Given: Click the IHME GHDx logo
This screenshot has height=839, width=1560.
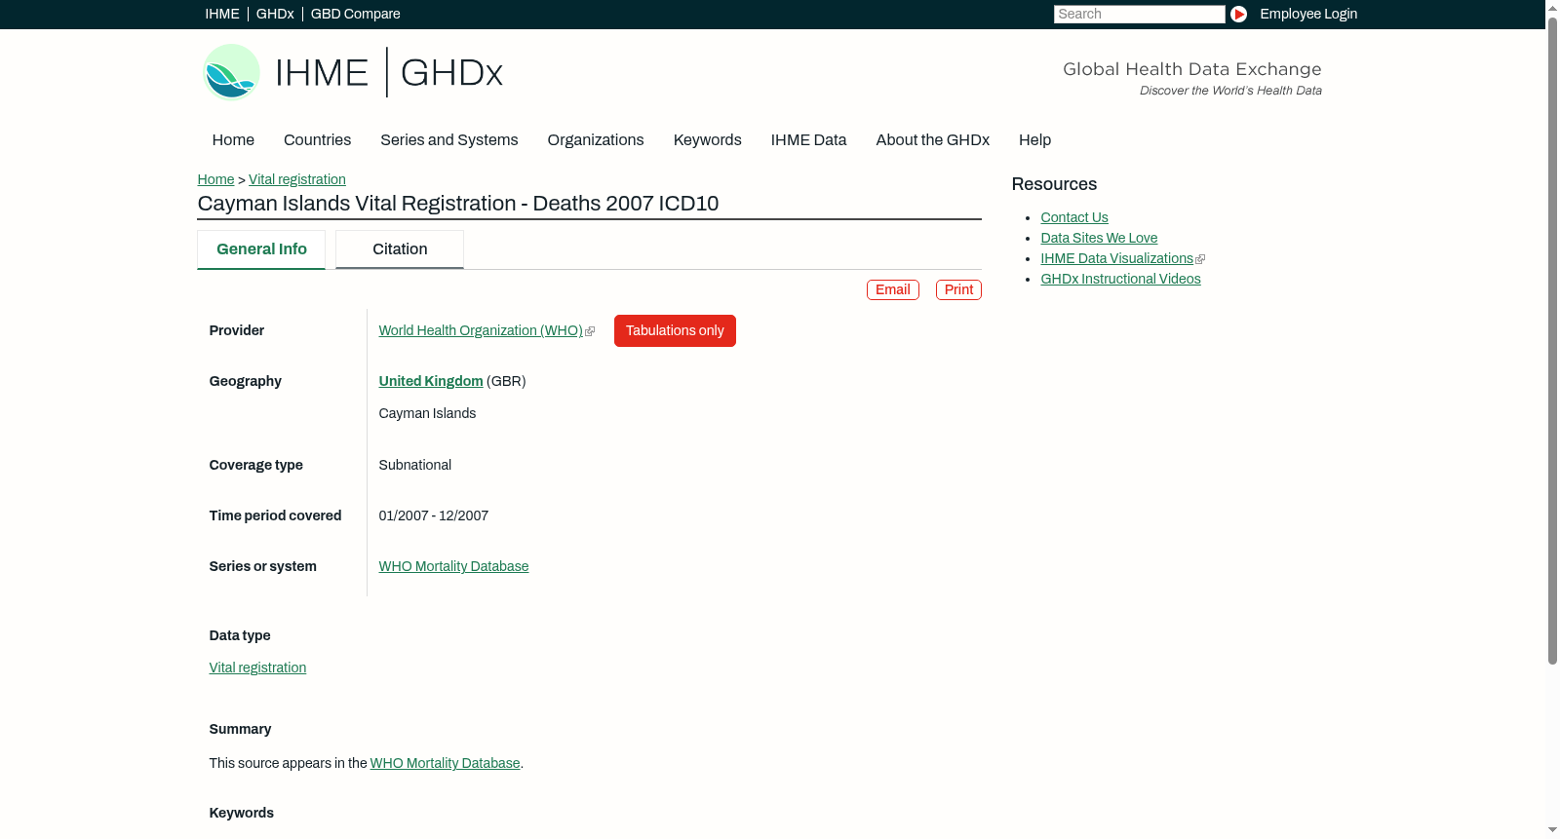Looking at the screenshot, I should point(353,72).
